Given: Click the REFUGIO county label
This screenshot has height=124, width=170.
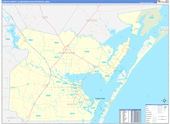Looking at the screenshot, I should (x=92, y=21).
